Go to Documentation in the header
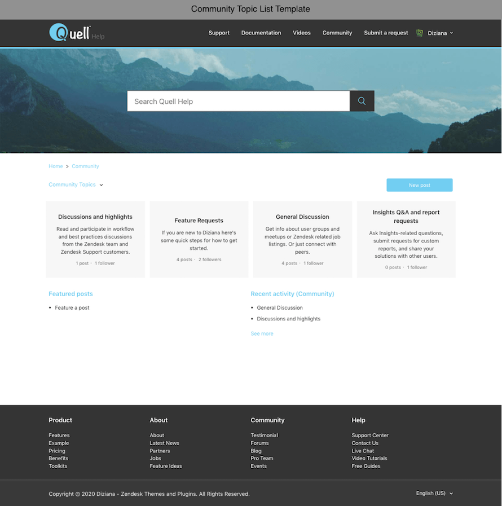The height and width of the screenshot is (506, 502). [261, 33]
